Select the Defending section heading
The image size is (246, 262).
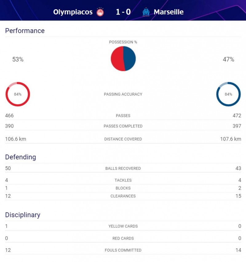click(21, 157)
